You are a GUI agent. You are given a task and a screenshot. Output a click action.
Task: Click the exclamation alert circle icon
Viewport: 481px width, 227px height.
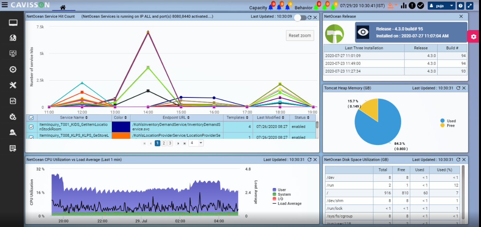412,6
